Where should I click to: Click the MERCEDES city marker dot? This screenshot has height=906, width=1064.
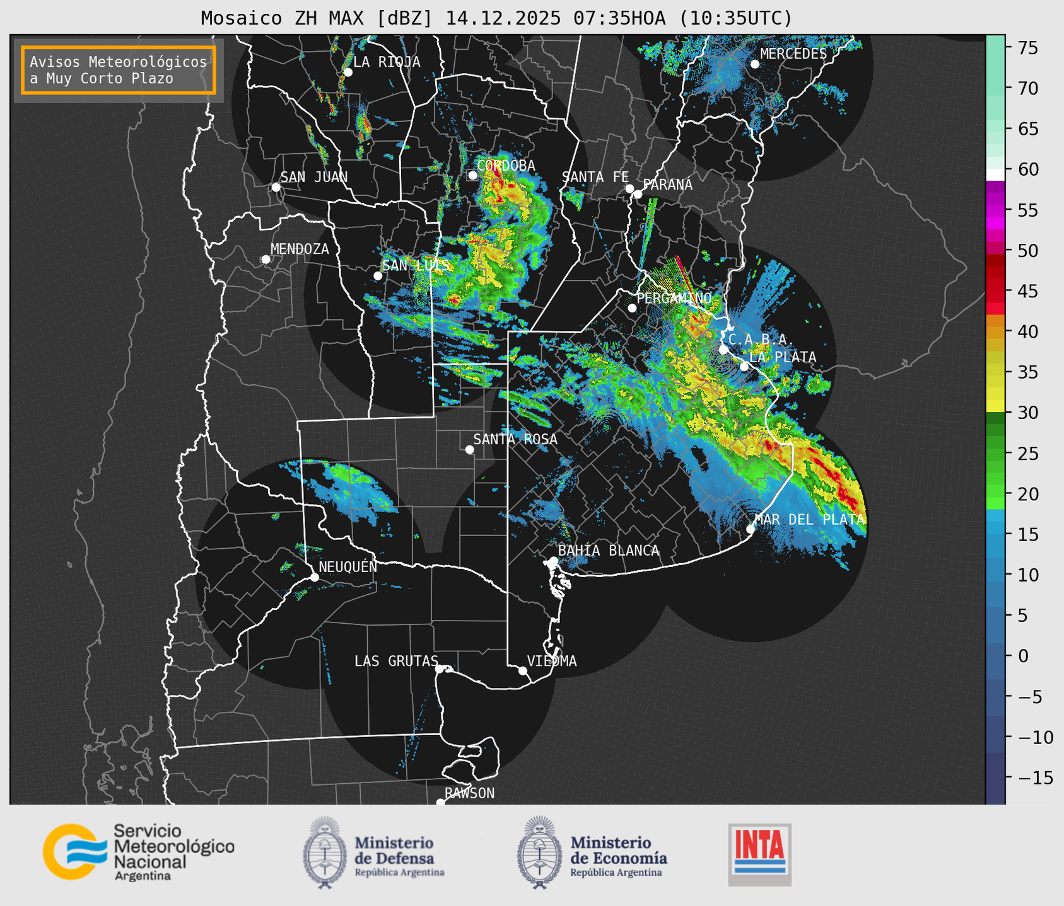tap(755, 64)
